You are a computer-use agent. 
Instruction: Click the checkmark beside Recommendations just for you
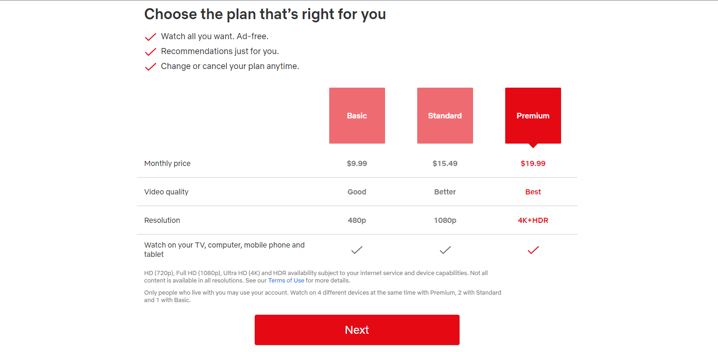click(x=150, y=52)
